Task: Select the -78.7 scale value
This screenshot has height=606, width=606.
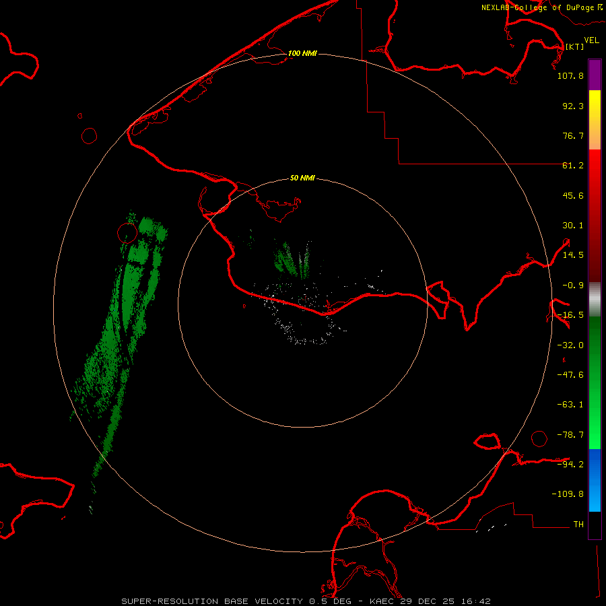Action: click(x=570, y=435)
